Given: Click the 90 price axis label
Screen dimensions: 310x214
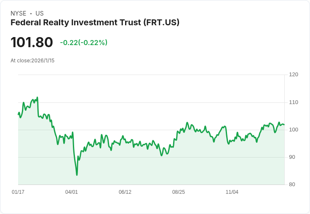Looking at the screenshot, I should tap(292, 157).
